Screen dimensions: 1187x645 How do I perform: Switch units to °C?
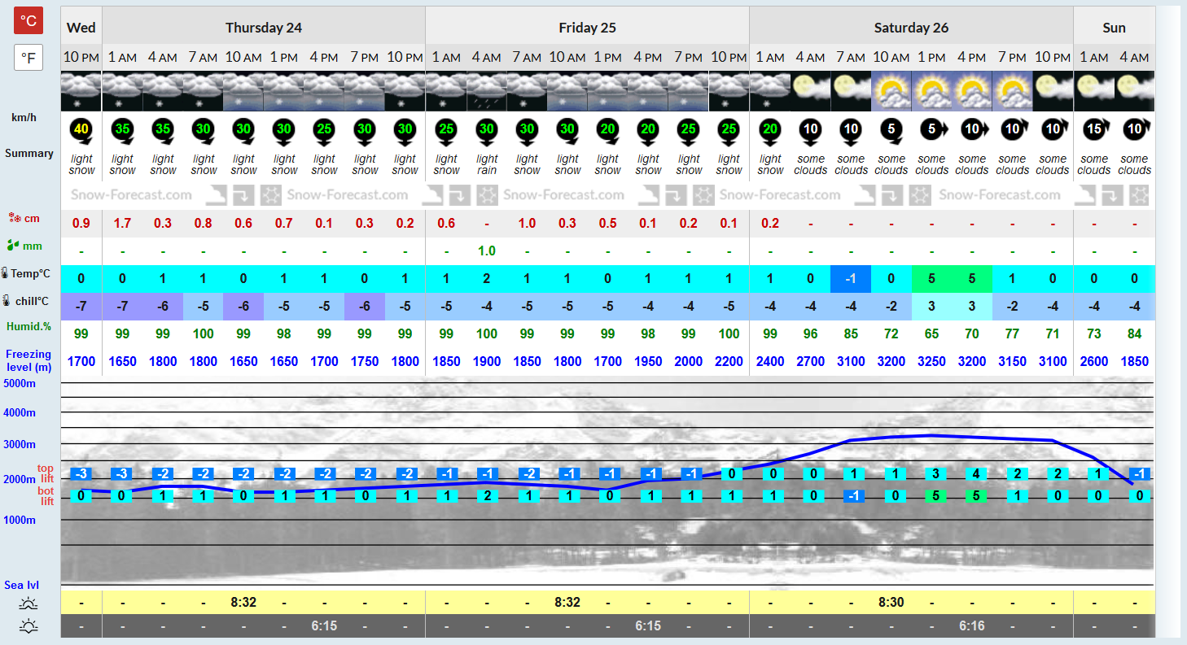28,20
